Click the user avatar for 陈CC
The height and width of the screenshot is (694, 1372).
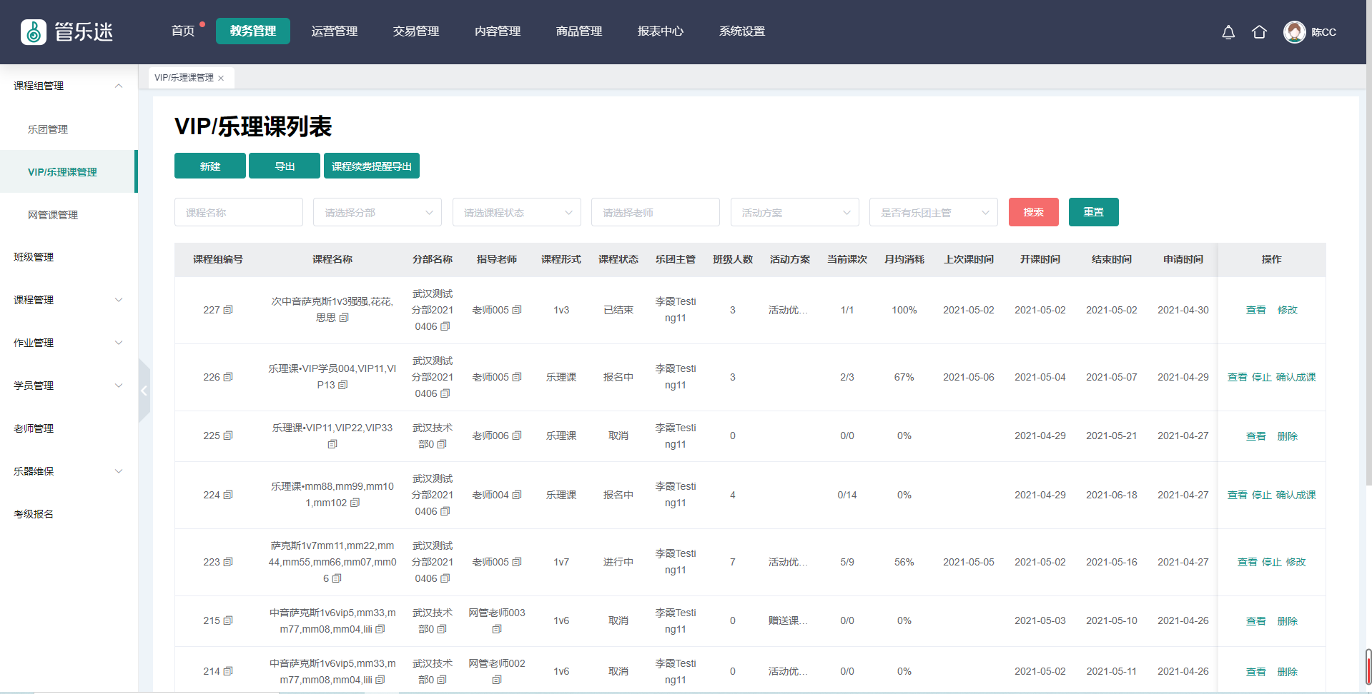click(x=1294, y=32)
